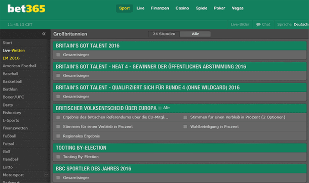The image size is (309, 183).
Task: Open the Live tab in top navigation
Action: point(140,8)
